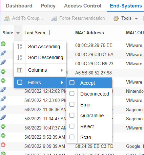Expand the Tools dropdown arrow
This screenshot has height=155, width=144.
[137, 18]
